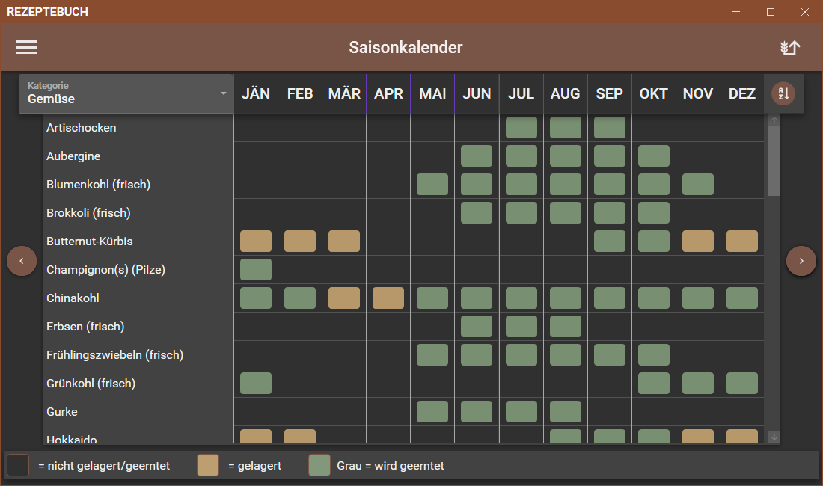Click Brokkoli June harvest cell
This screenshot has width=823, height=486.
[x=477, y=213]
